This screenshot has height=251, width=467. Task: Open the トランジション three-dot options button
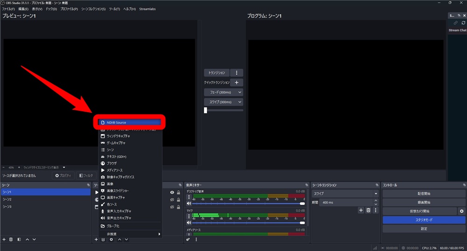tap(237, 73)
